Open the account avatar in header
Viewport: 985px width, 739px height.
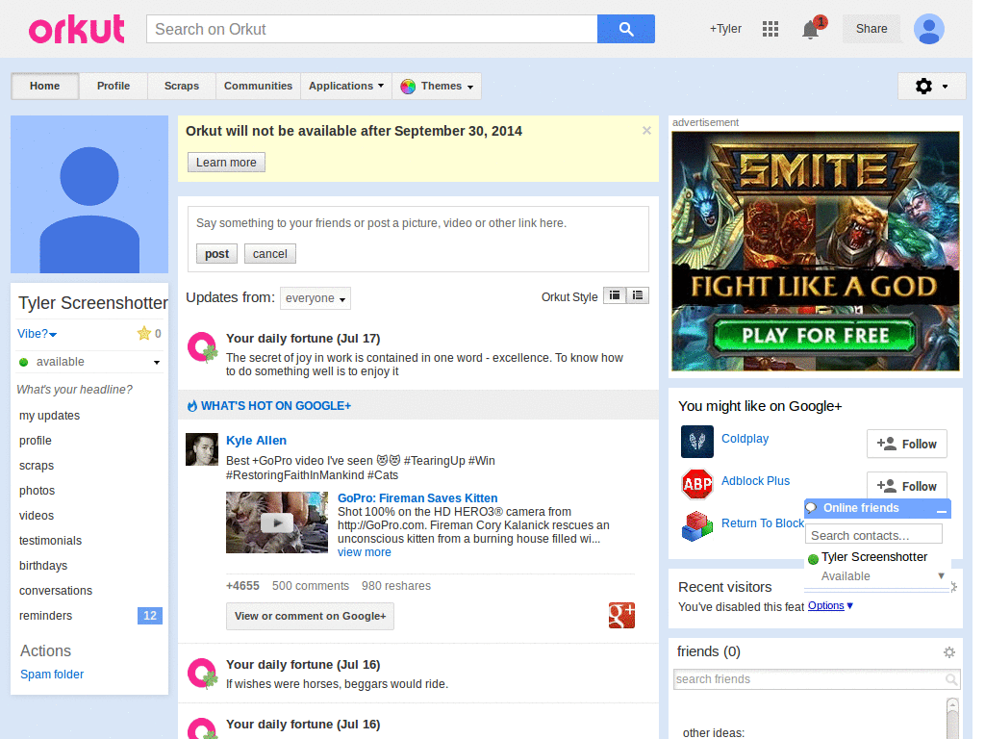click(x=928, y=29)
